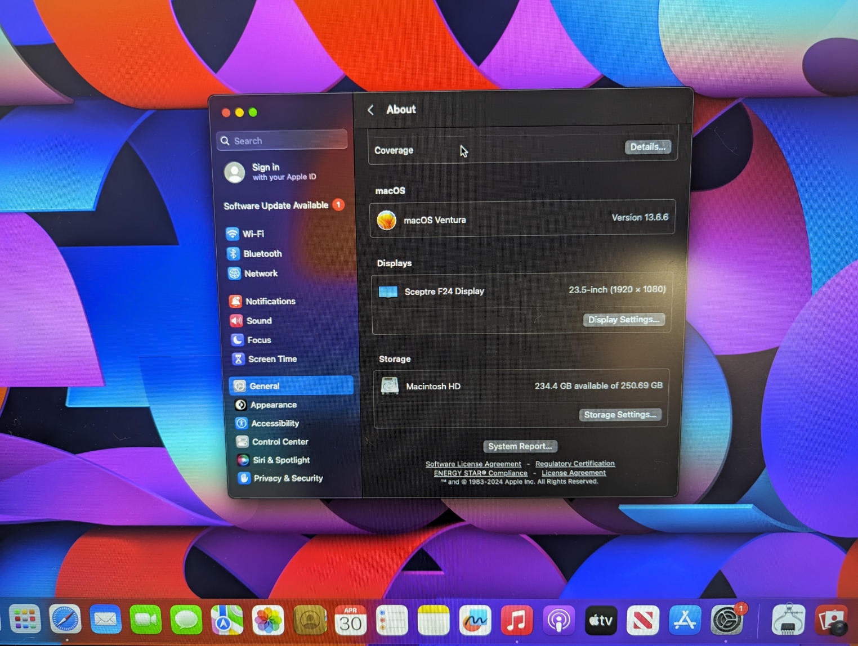The height and width of the screenshot is (646, 858).
Task: Click the Coverage Details button
Action: click(647, 147)
